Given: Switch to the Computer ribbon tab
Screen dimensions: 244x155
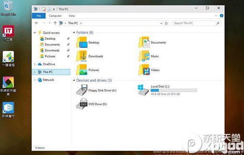Looking at the screenshot, I should (55, 16).
